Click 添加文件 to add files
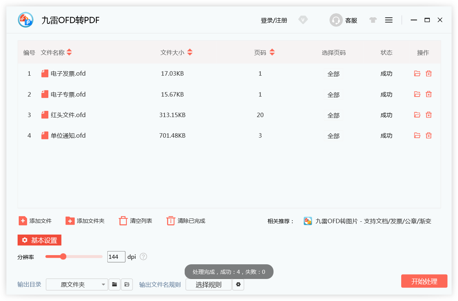This screenshot has height=301, width=458. coord(35,221)
